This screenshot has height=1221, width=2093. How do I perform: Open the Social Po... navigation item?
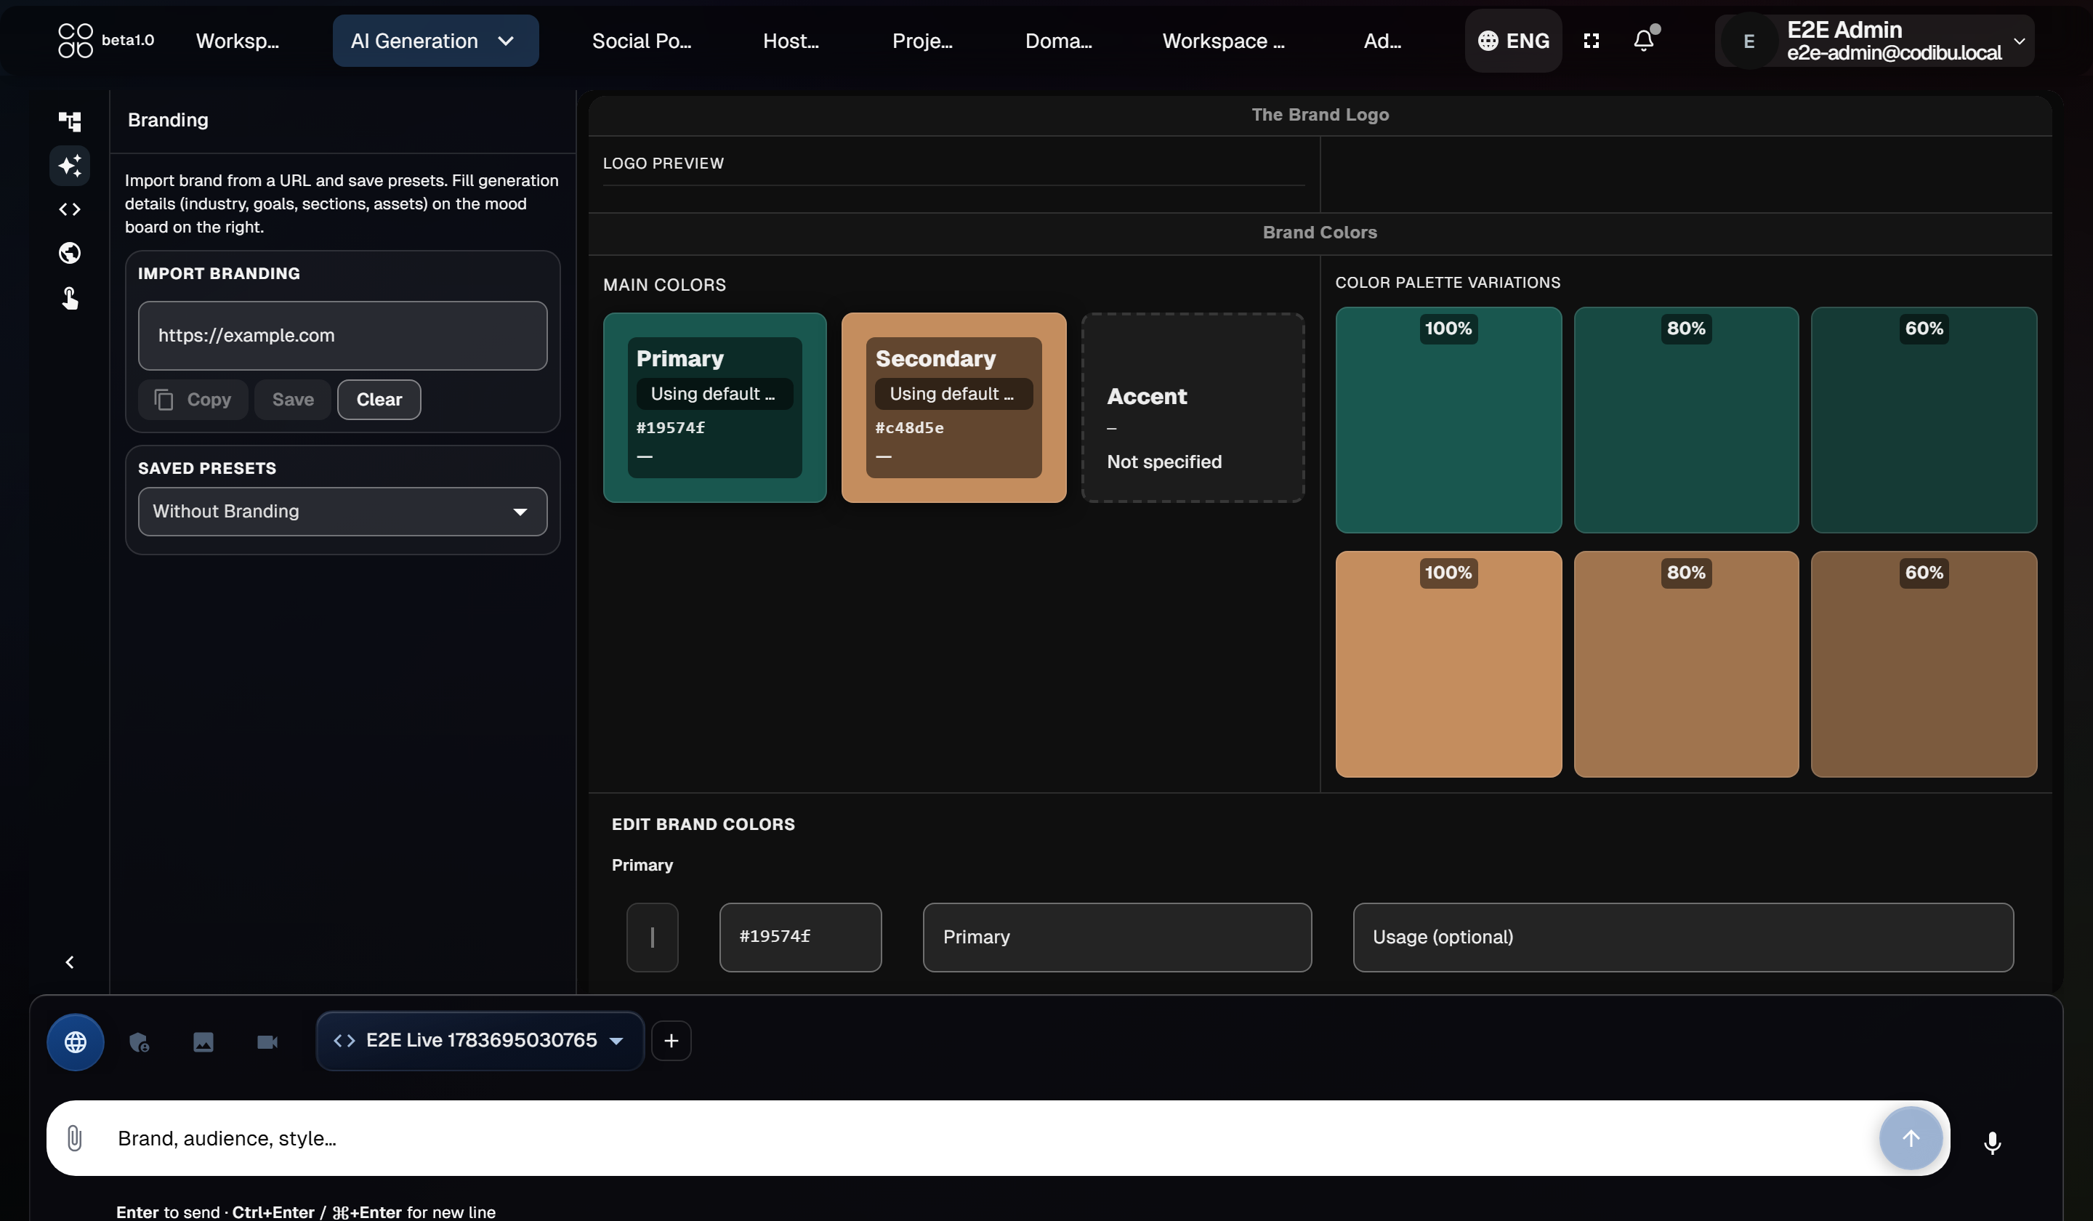click(x=641, y=41)
